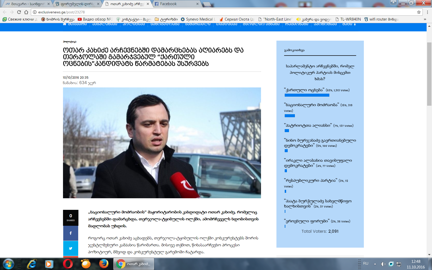This screenshot has height=270, width=432.
Task: Open the ნომრის შერჩევა bookmark
Action: point(58,19)
